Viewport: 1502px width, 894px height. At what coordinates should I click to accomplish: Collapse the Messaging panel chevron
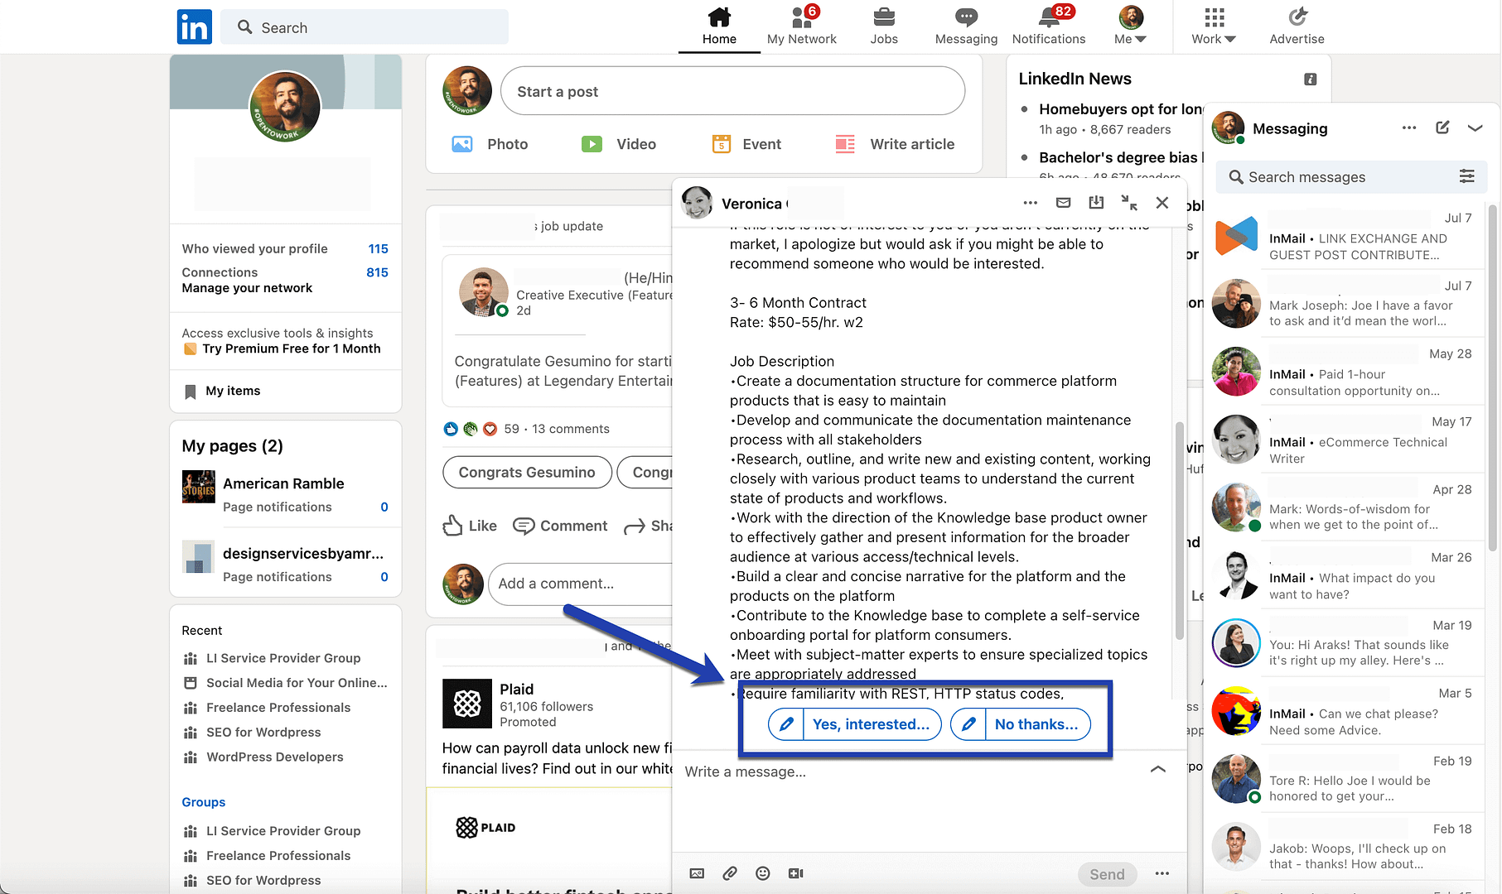(1475, 127)
